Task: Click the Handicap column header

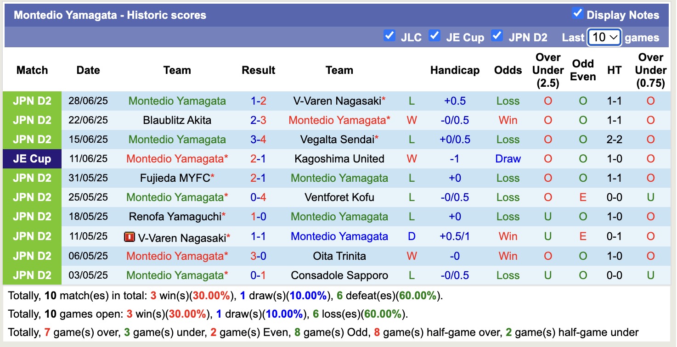Action: 455,70
